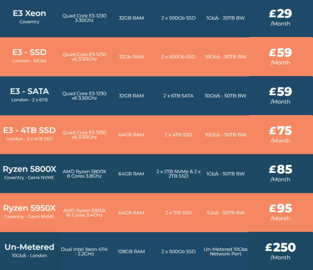Click Un-Metered 10Gbs Network Port text
The height and width of the screenshot is (270, 313).
[x=225, y=252]
